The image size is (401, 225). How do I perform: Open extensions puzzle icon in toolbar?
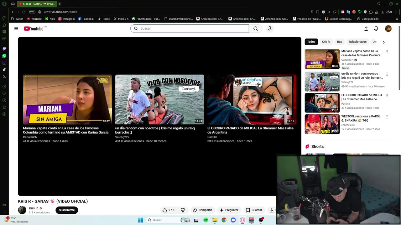pos(371,12)
